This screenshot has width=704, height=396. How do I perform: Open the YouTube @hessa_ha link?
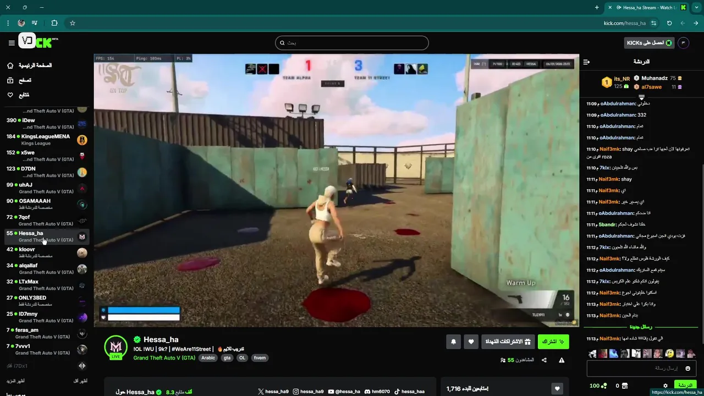pyautogui.click(x=344, y=392)
